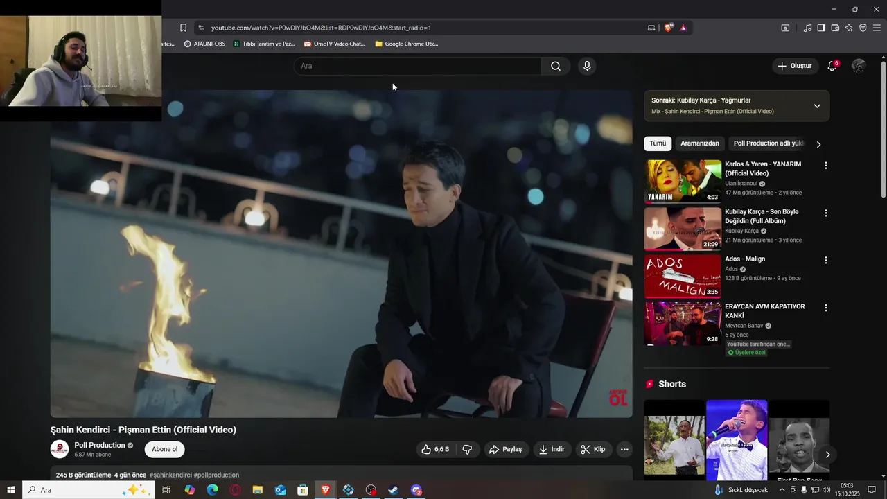This screenshot has width=887, height=499.
Task: Click the #pollproduction hashtag link
Action: tap(216, 475)
